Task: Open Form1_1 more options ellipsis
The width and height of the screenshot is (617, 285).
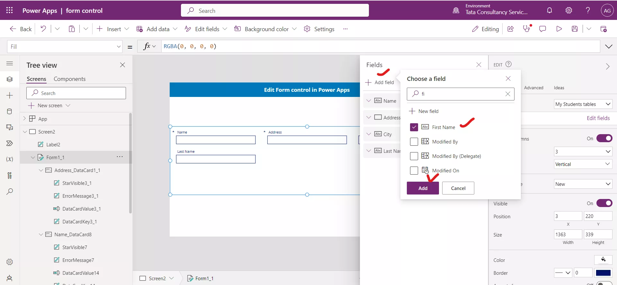Action: [x=120, y=157]
